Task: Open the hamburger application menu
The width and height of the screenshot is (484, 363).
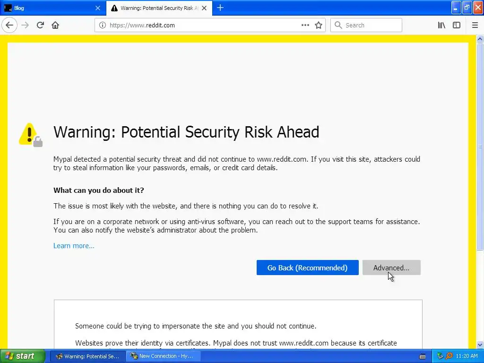Action: (475, 26)
